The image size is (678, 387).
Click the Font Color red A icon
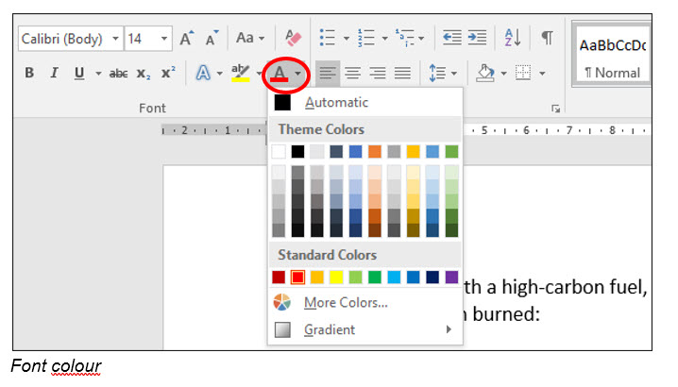[280, 73]
